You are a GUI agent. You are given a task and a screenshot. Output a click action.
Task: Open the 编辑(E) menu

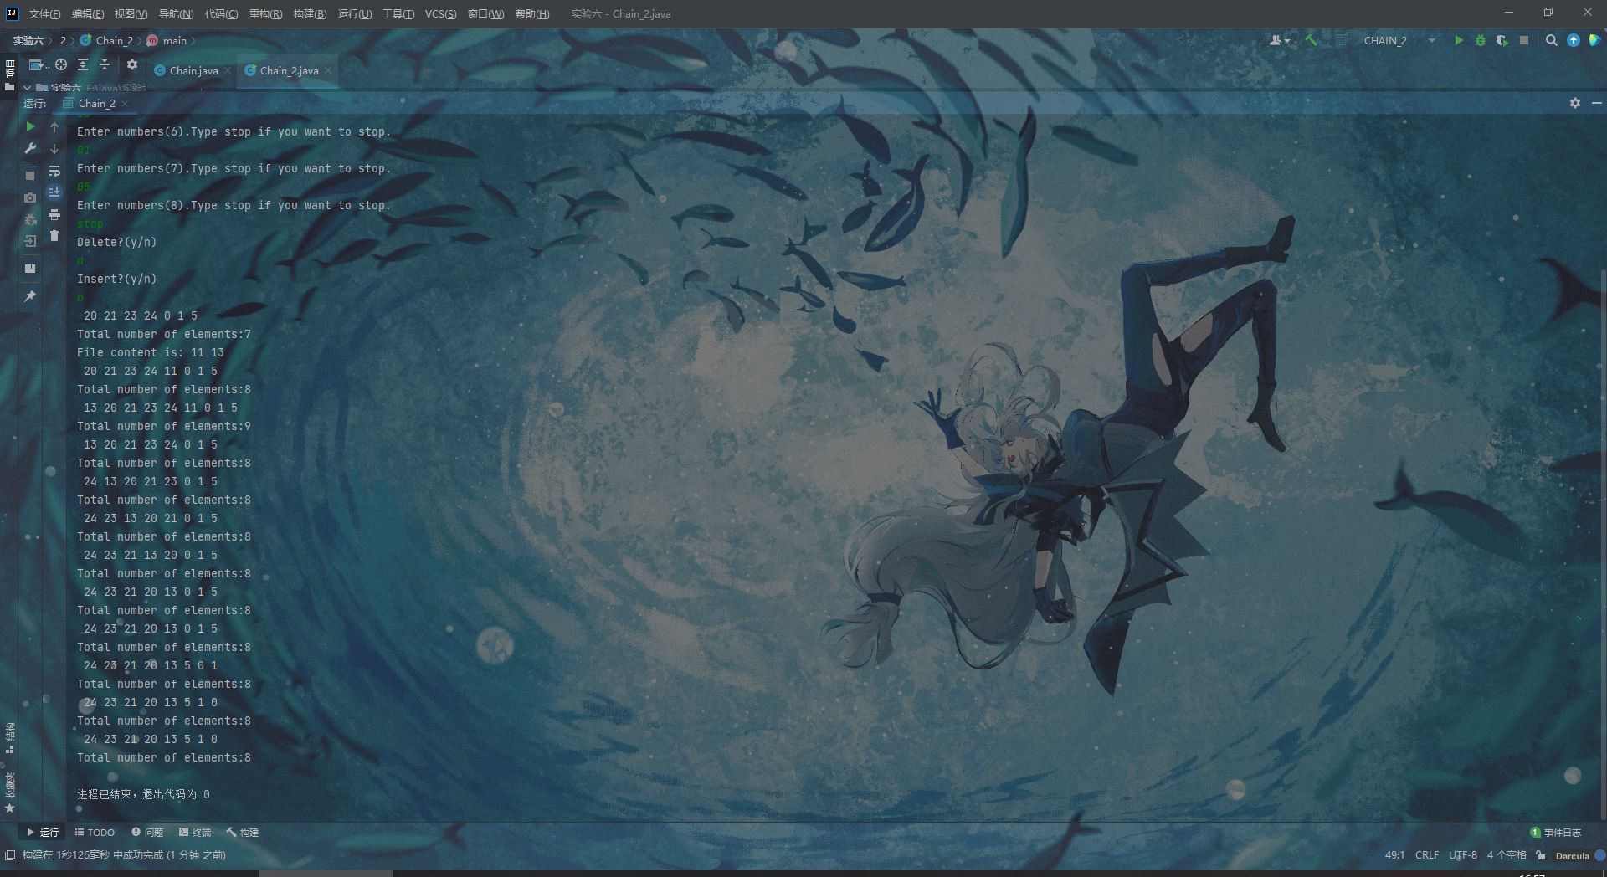click(88, 13)
